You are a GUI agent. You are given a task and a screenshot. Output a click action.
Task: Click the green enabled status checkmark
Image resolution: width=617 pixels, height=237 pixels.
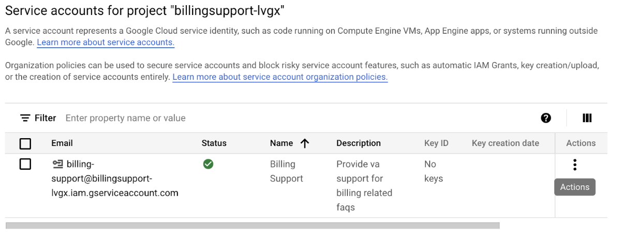208,164
